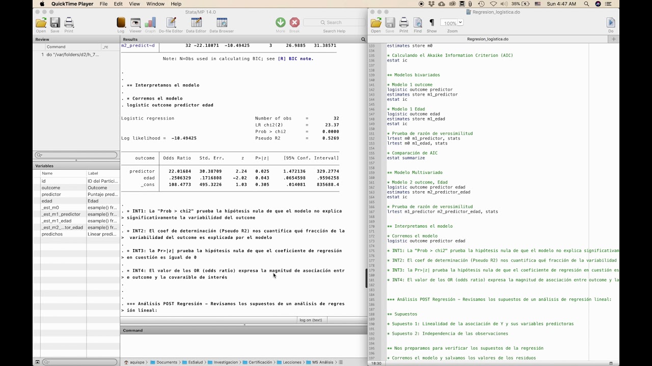Open the Edit menu
652x366 pixels.
coord(118,4)
